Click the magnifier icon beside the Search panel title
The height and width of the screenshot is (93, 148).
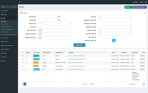(21, 13)
